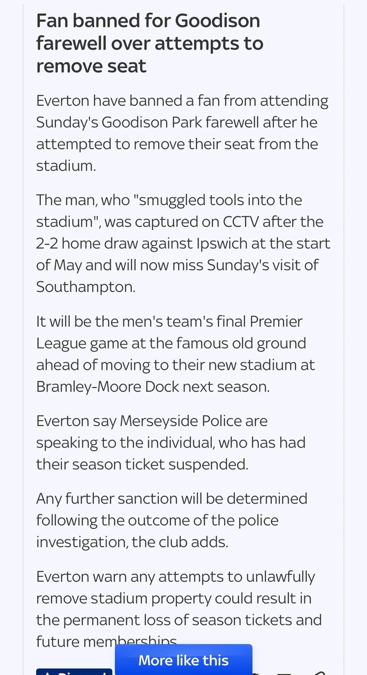Click the paragraph starting "Any further sanction"
The width and height of the screenshot is (367, 675).
point(171,520)
